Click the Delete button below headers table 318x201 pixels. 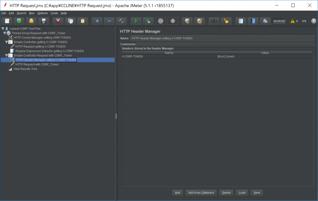226,193
